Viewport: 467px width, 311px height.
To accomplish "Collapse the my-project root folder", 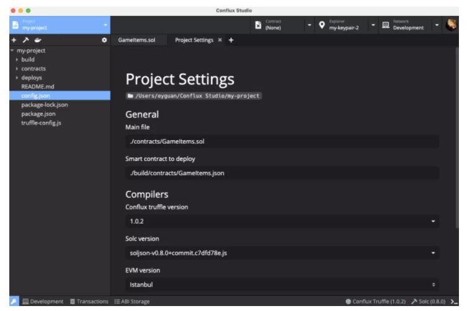I will [12, 51].
